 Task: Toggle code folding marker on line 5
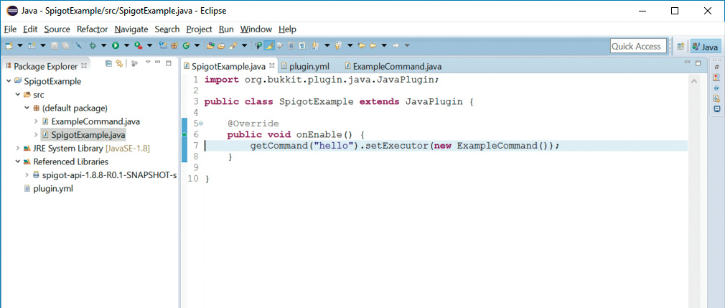point(201,123)
